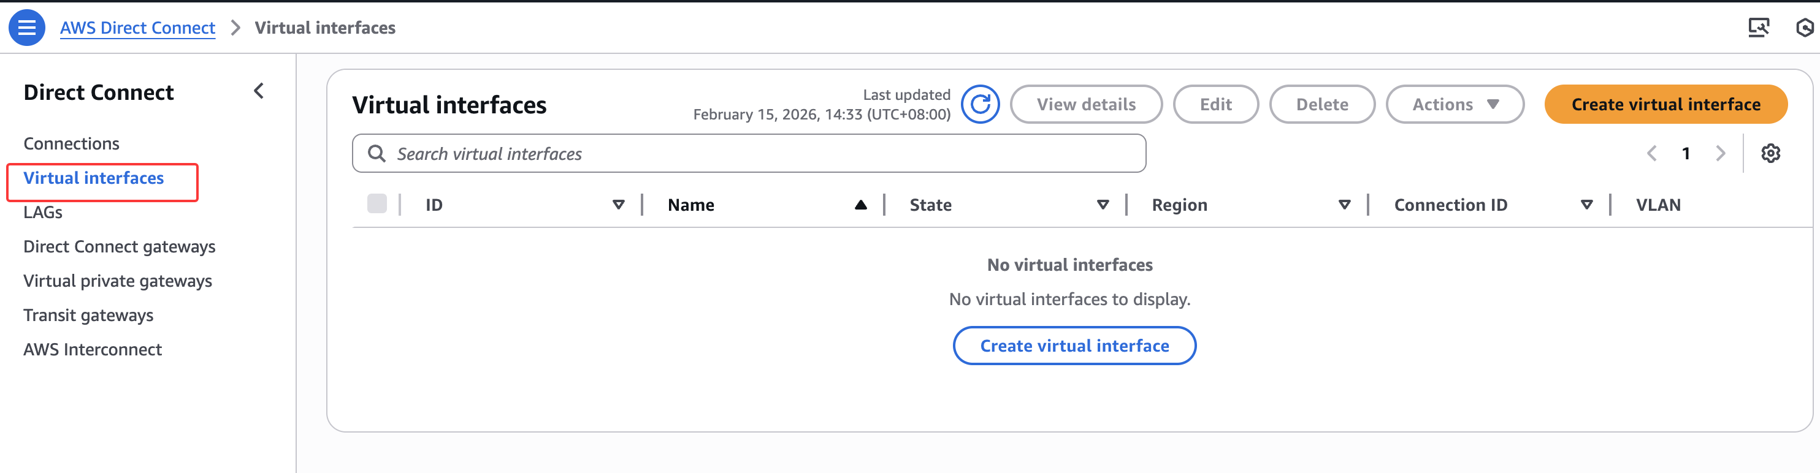
Task: Open Connections in the sidebar
Action: [x=71, y=143]
